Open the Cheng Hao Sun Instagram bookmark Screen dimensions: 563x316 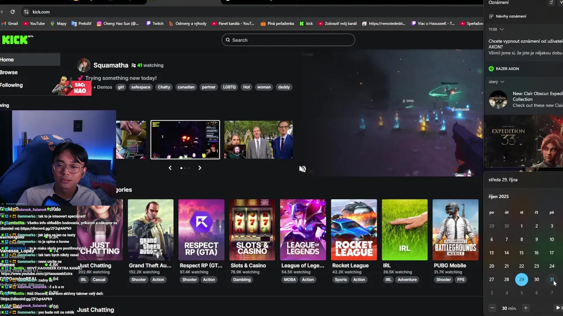[118, 24]
